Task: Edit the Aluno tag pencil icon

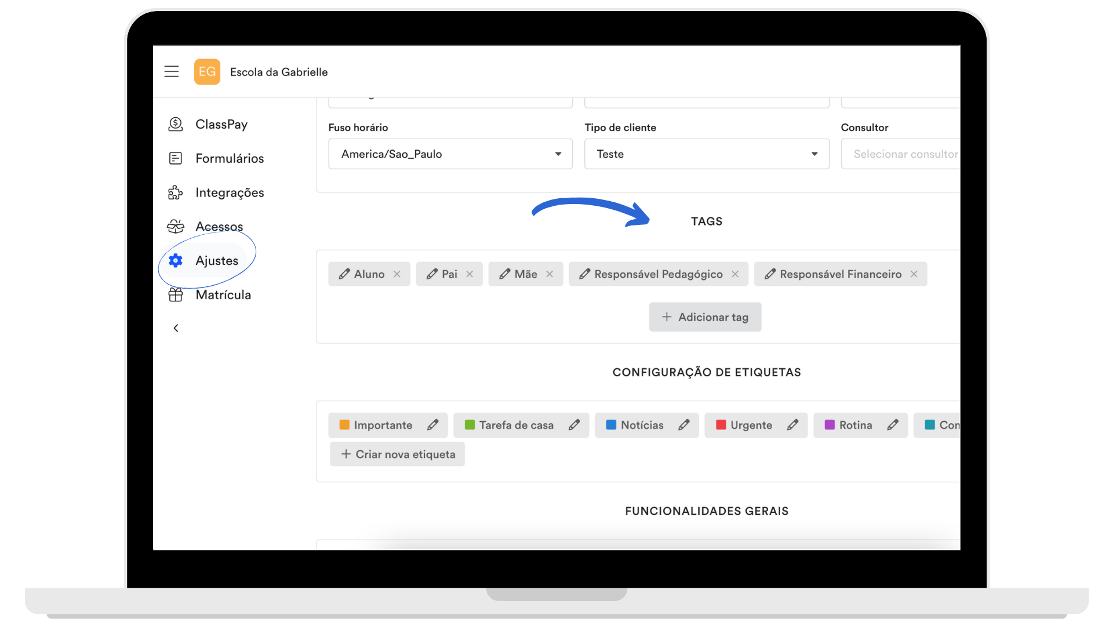Action: [344, 274]
